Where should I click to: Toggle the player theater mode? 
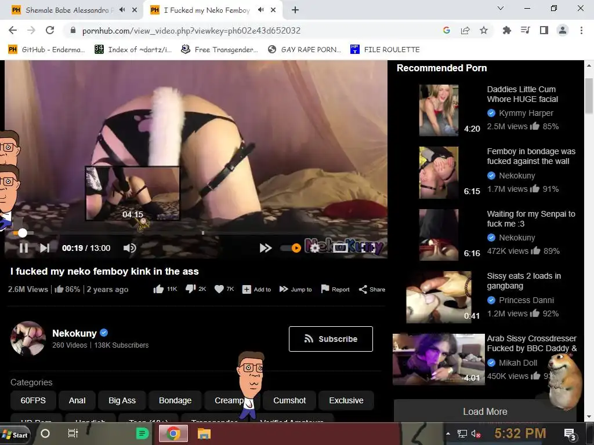[340, 248]
